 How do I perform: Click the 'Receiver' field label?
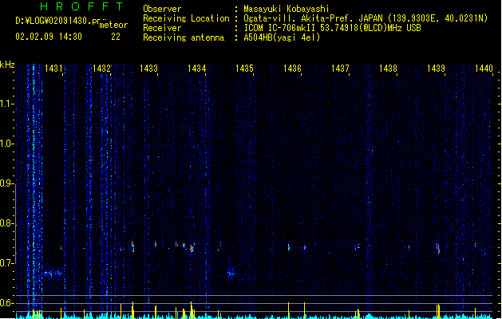click(162, 28)
